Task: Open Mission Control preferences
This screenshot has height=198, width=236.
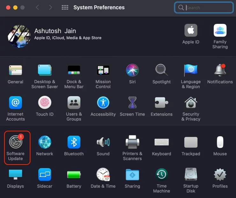Action: 103,70
